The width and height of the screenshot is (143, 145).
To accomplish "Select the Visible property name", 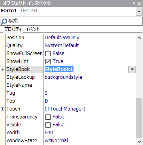I will pyautogui.click(x=14, y=125).
